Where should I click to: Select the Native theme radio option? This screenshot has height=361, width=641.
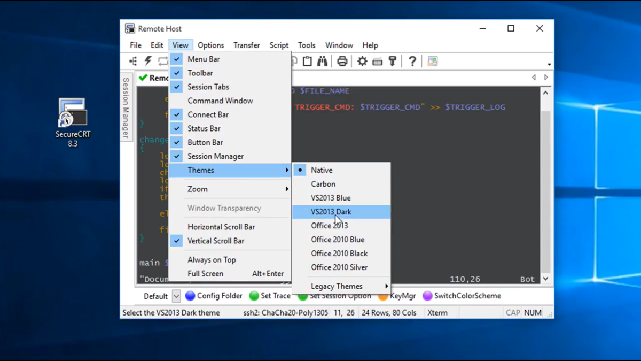(x=341, y=170)
